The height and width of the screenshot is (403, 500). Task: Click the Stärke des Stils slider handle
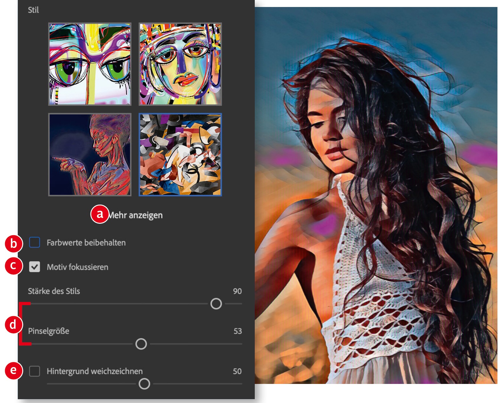click(216, 304)
